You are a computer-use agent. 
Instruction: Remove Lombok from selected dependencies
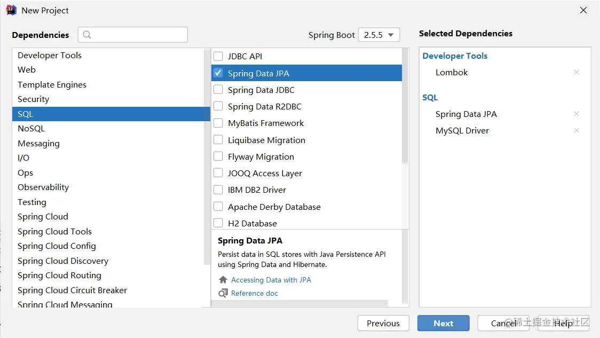576,72
